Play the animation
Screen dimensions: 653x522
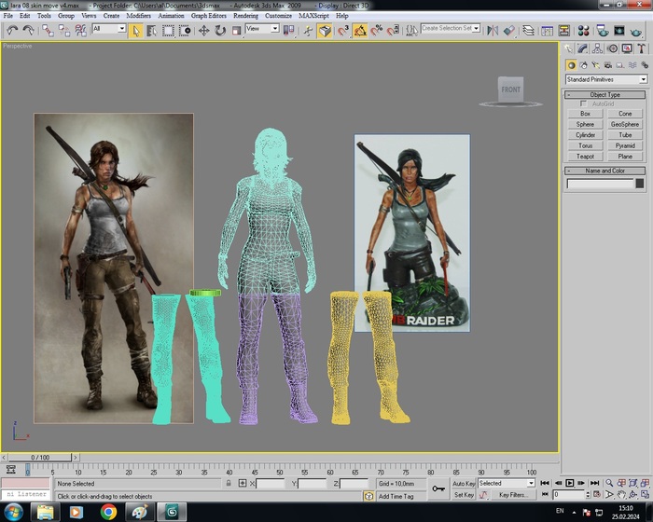(570, 484)
